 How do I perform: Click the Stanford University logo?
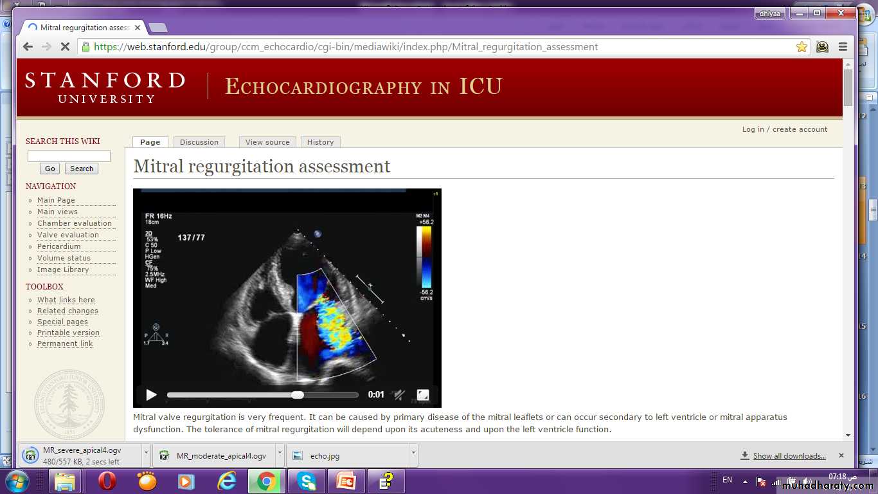(105, 87)
